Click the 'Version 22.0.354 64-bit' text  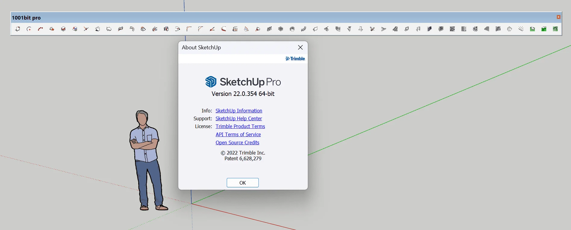click(243, 94)
